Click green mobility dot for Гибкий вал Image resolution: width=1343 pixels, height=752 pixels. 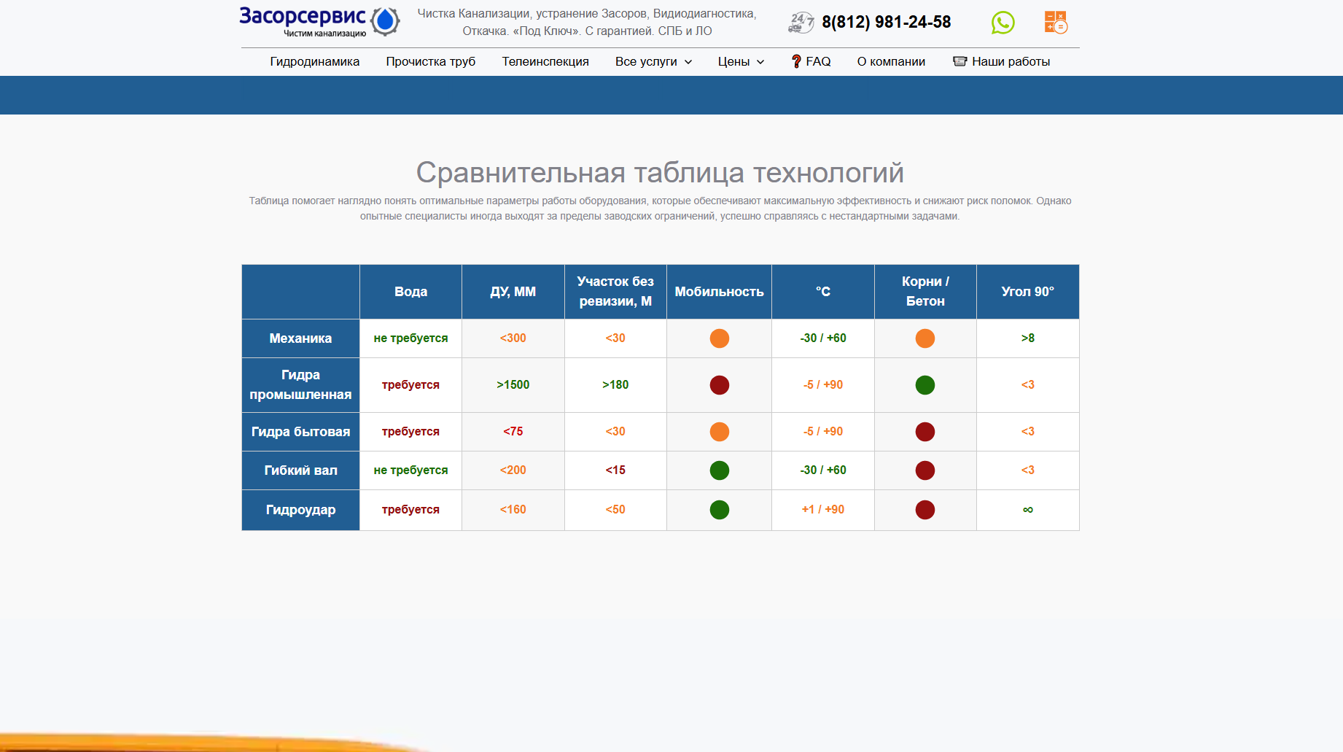pos(719,470)
